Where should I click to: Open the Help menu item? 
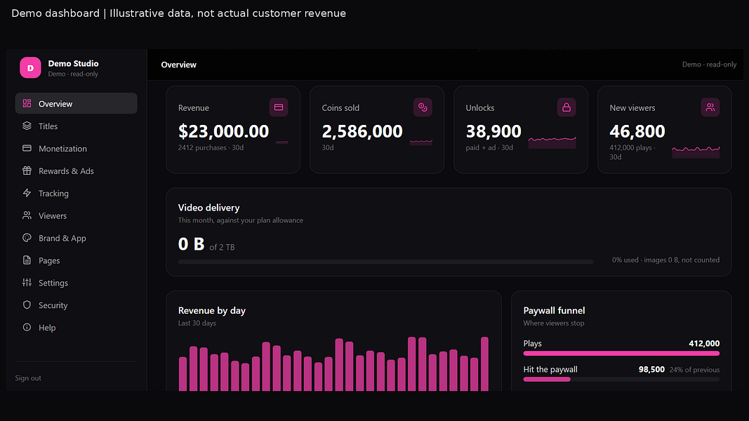tap(76, 328)
